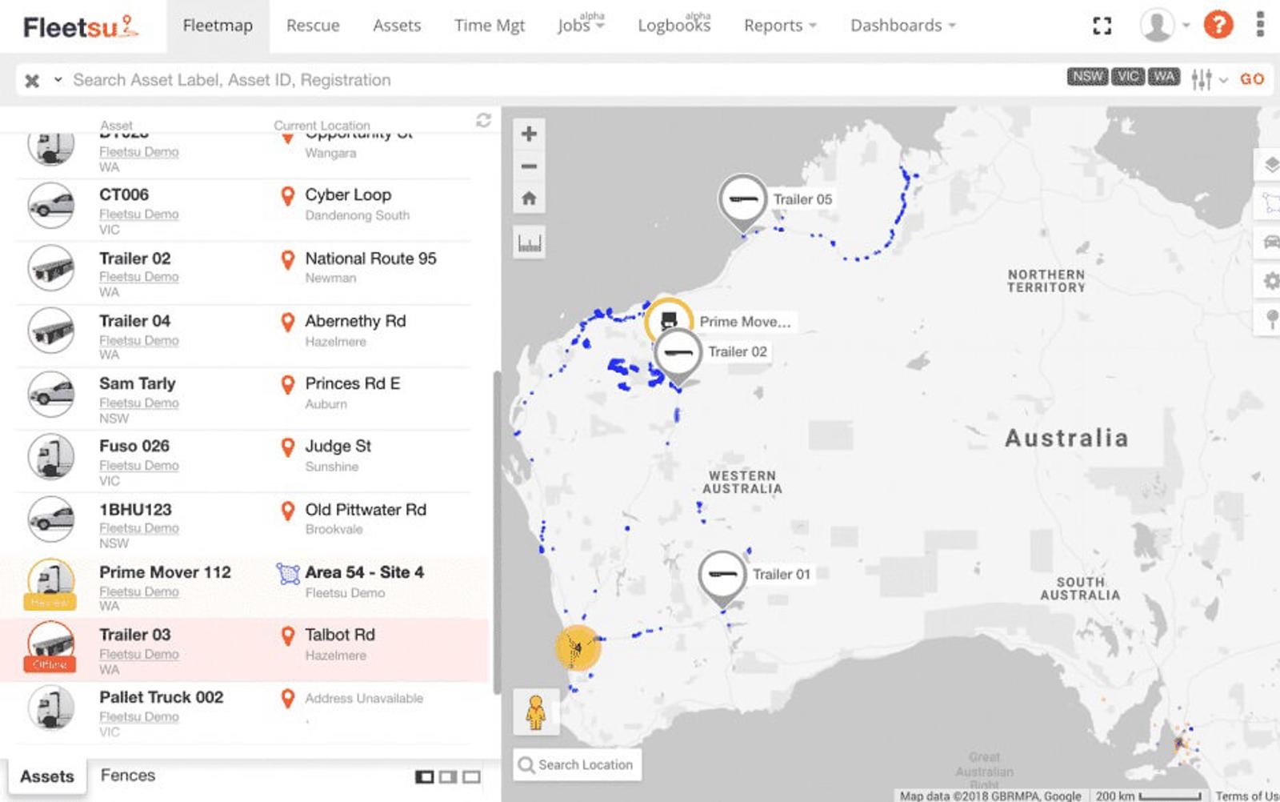Image resolution: width=1280 pixels, height=802 pixels.
Task: Sort by the Current Location header
Action: click(x=322, y=126)
